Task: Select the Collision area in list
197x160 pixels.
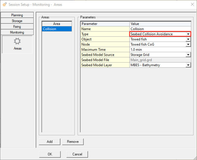Action: [x=57, y=29]
